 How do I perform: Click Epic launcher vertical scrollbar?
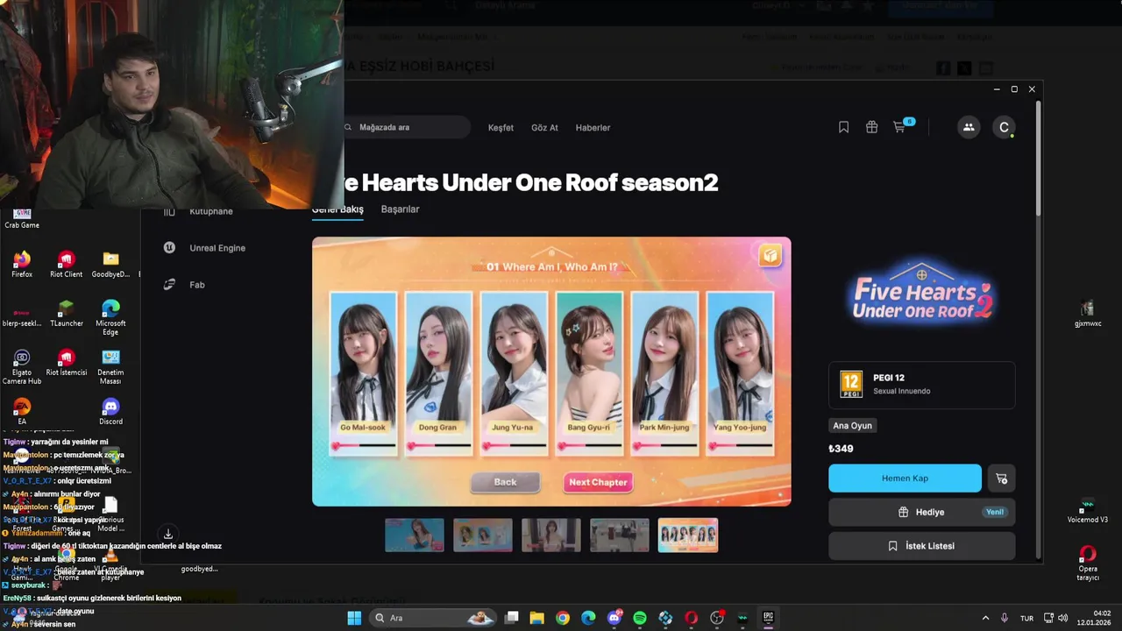[x=1040, y=158]
